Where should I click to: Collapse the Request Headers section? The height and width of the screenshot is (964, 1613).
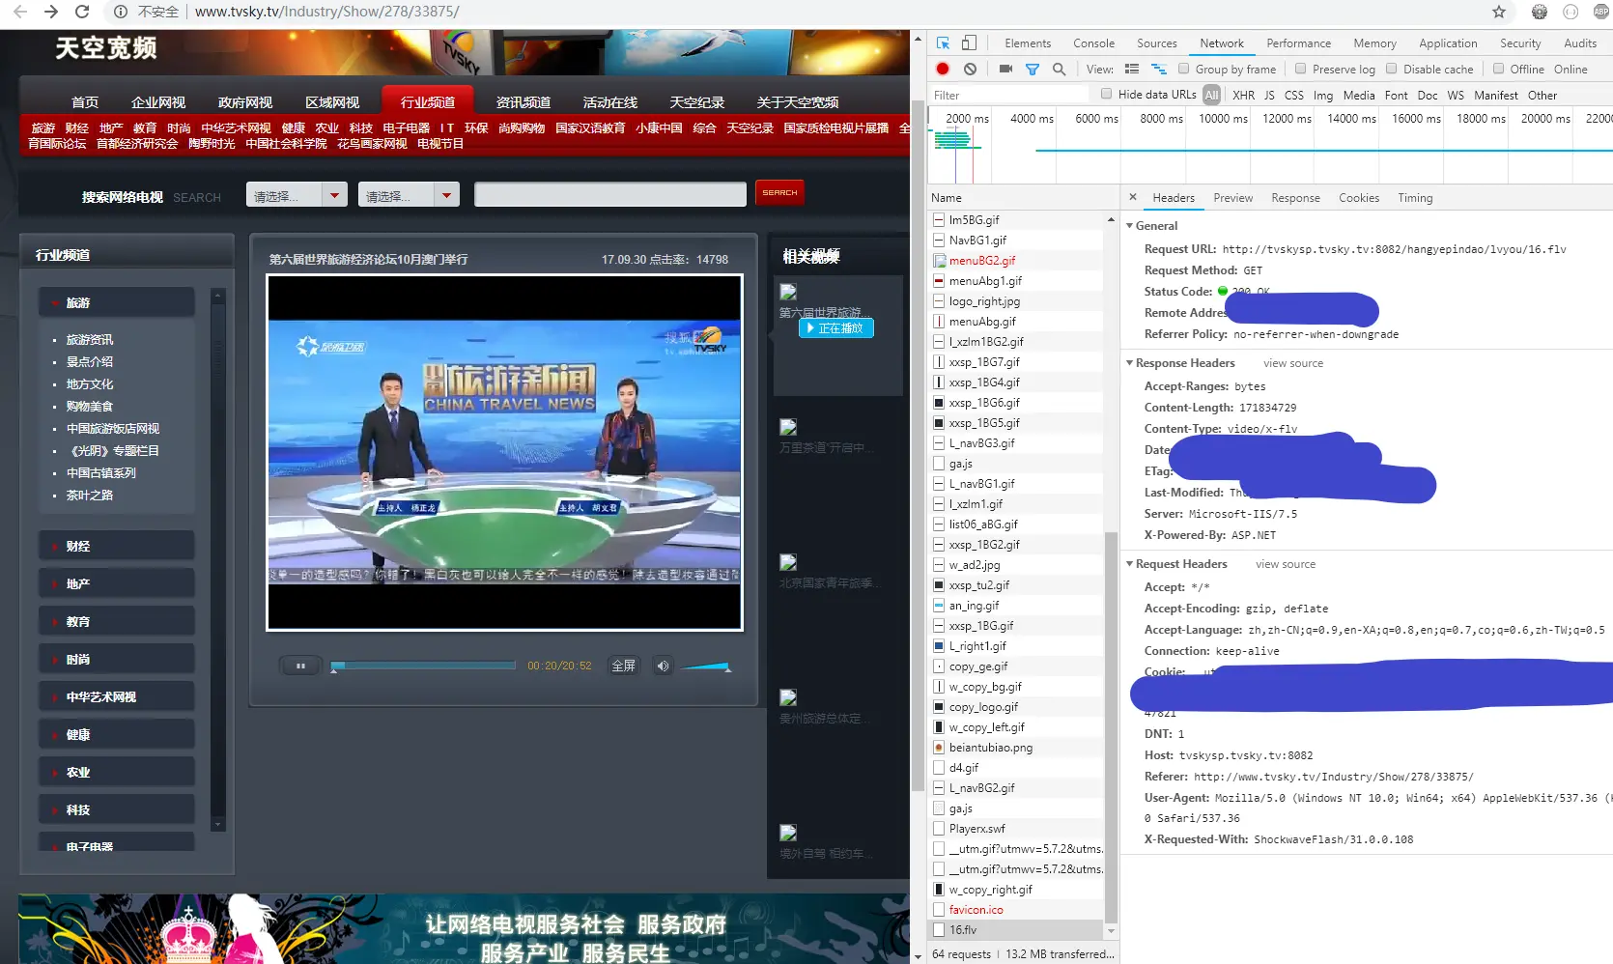click(x=1129, y=563)
